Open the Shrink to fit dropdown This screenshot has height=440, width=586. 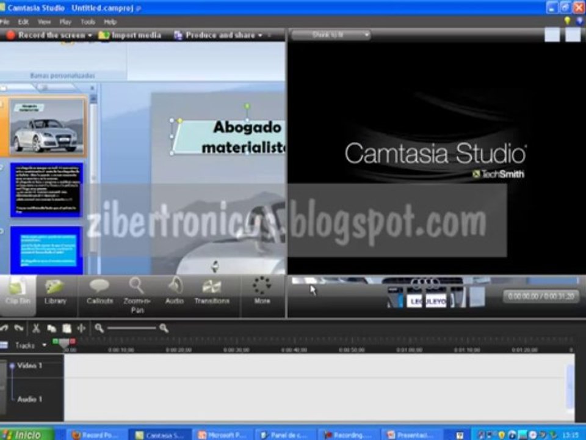[x=331, y=35]
